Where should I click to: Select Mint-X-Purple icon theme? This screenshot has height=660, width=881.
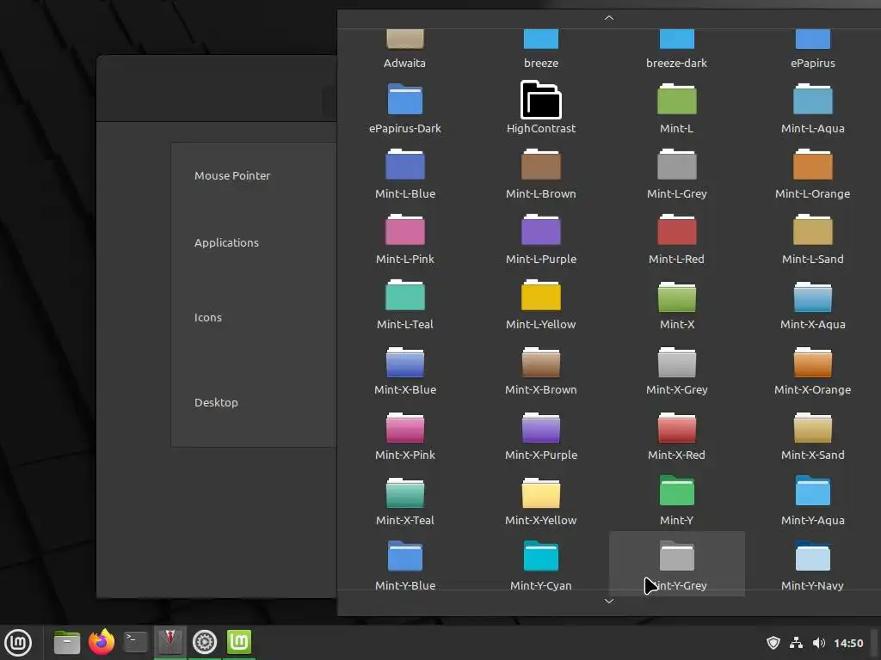coord(540,434)
